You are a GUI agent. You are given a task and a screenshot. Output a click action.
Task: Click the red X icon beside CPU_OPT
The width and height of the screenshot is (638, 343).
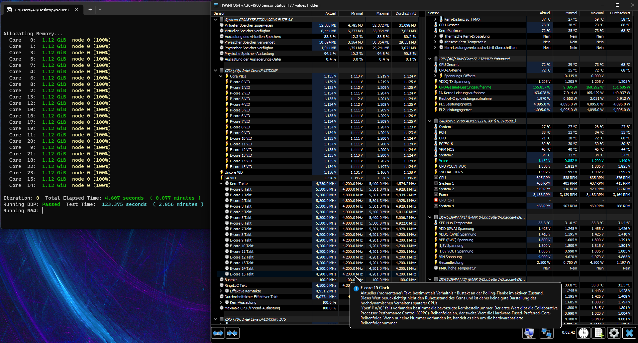(x=436, y=200)
